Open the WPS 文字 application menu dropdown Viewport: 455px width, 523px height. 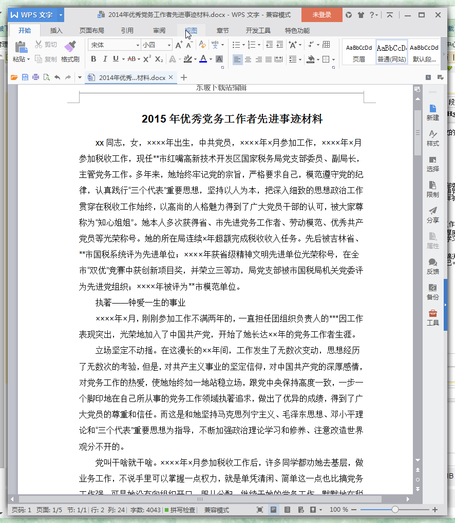click(x=61, y=15)
